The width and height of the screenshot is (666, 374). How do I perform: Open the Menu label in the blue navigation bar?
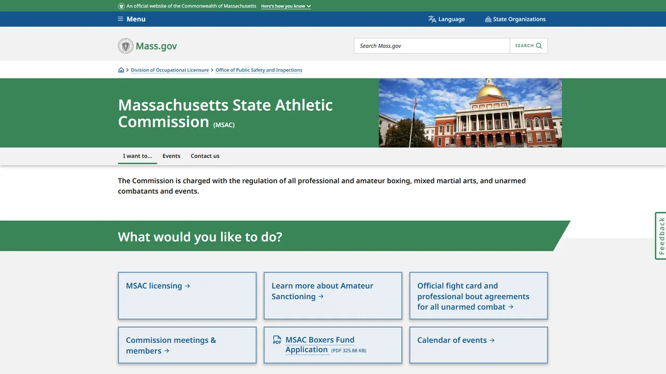pos(136,19)
